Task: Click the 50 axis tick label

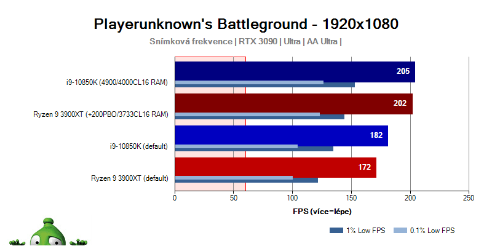Action: 234,198
